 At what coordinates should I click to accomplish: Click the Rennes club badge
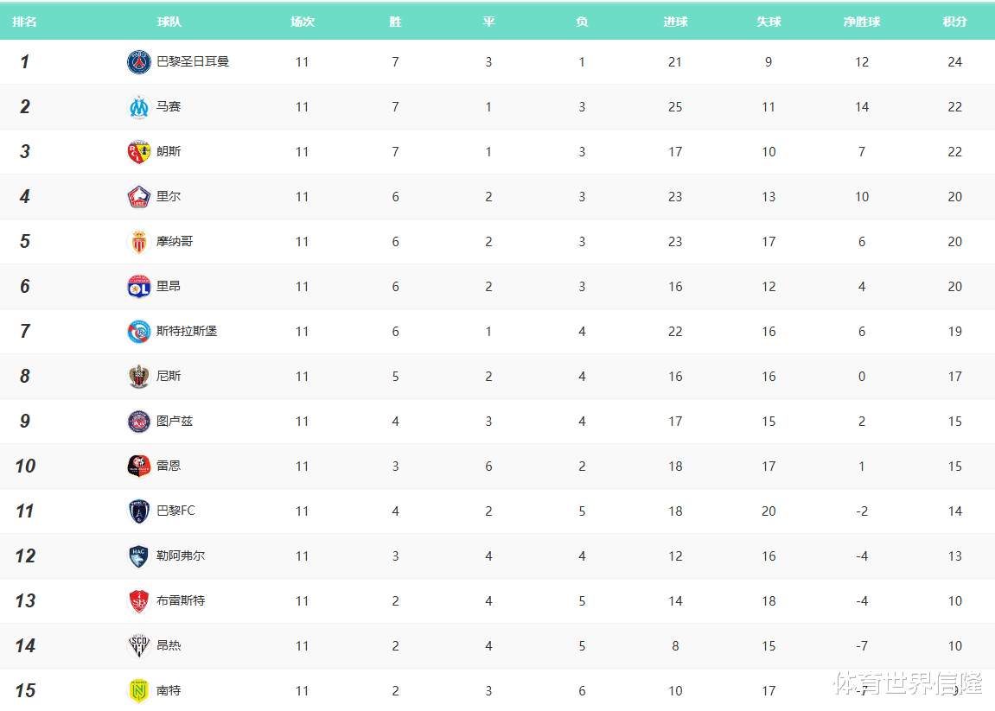[x=139, y=467]
